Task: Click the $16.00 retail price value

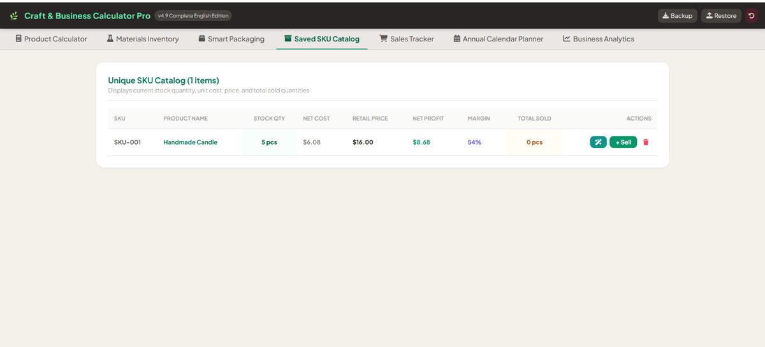Action: click(363, 142)
